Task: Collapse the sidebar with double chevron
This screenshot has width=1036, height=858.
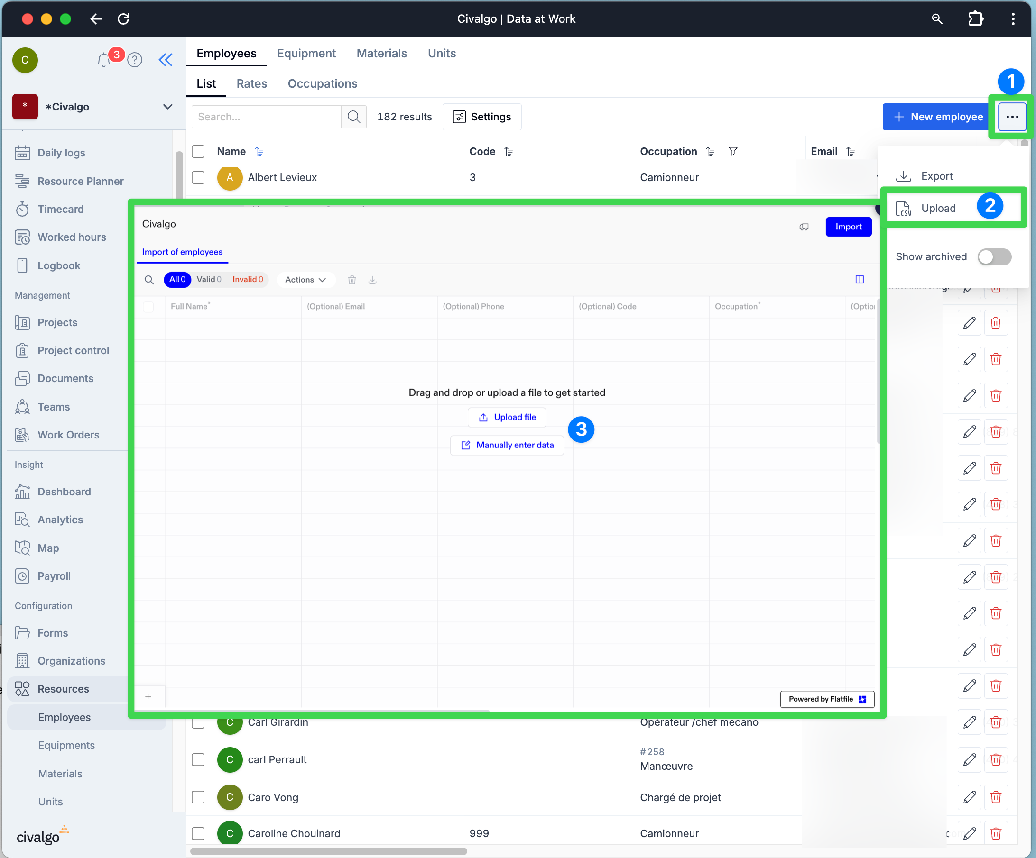Action: [165, 60]
